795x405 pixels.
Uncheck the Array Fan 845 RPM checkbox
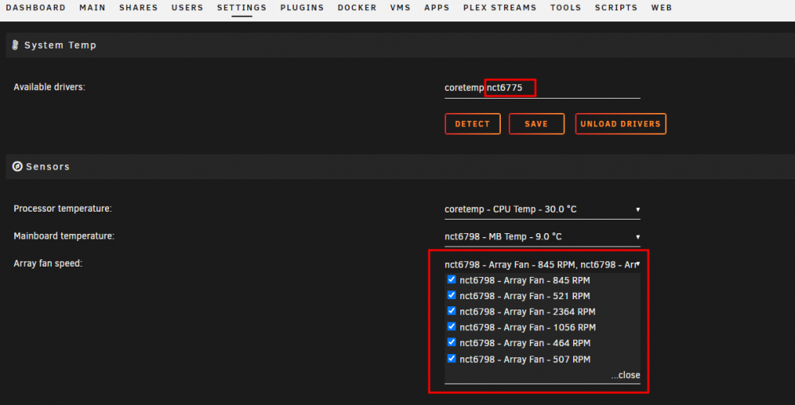[452, 279]
